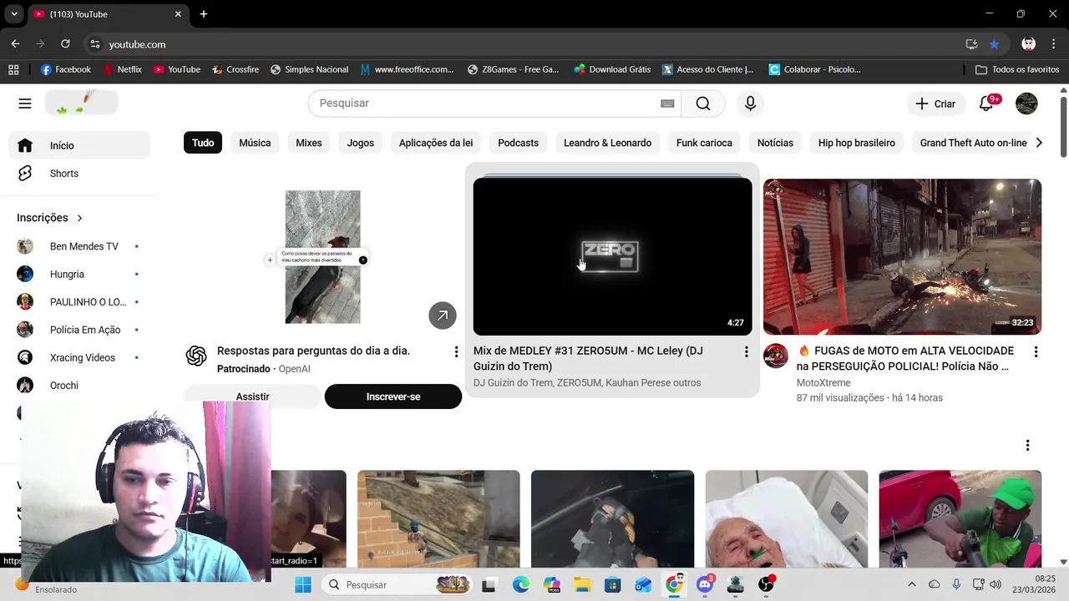Select the Música filter chip
Viewport: 1069px width, 601px height.
tap(255, 143)
